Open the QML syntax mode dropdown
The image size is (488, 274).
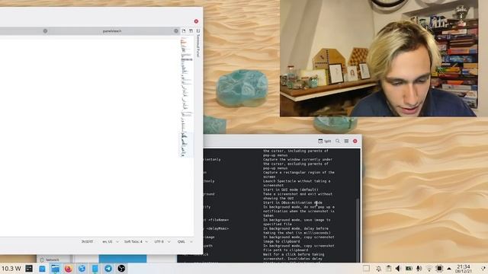(185, 242)
